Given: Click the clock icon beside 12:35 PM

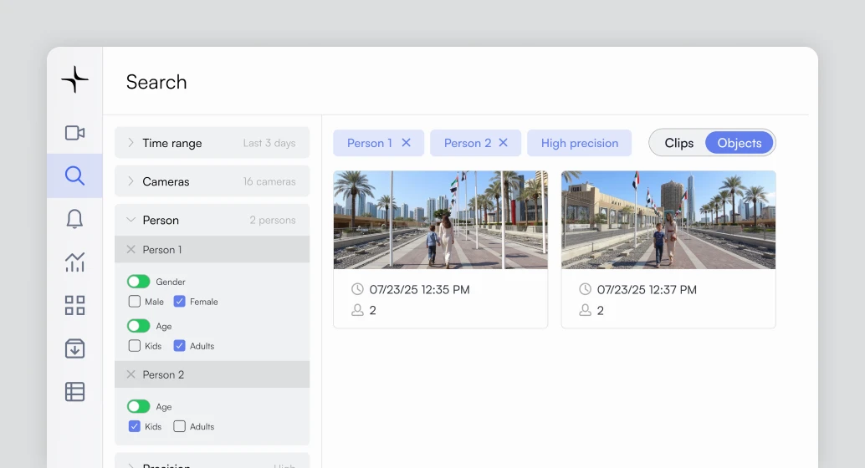Looking at the screenshot, I should pyautogui.click(x=357, y=289).
